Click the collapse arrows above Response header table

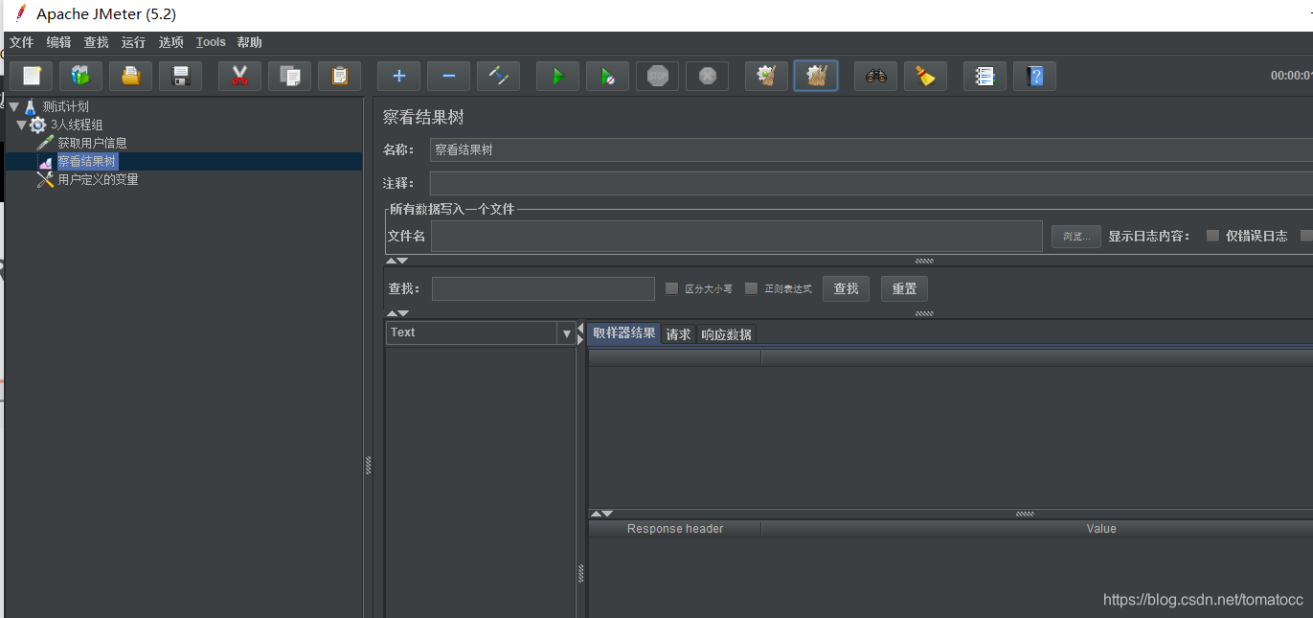click(x=601, y=514)
